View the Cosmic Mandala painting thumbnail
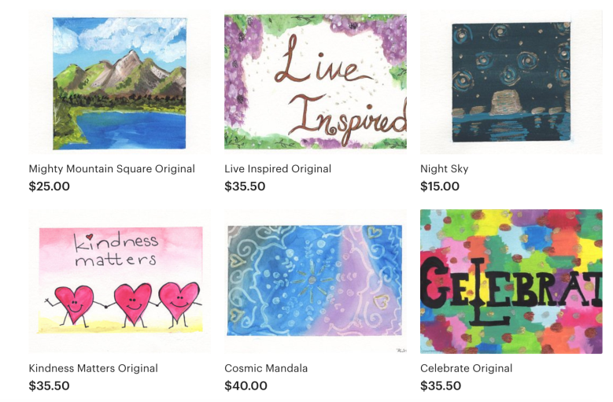Viewport: 613px width, 402px height. [x=316, y=282]
